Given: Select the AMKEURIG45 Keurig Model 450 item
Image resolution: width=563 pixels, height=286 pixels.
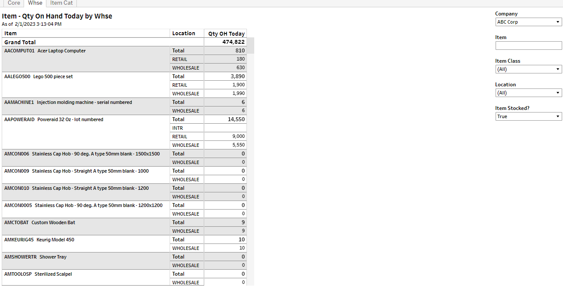Looking at the screenshot, I should pos(39,240).
